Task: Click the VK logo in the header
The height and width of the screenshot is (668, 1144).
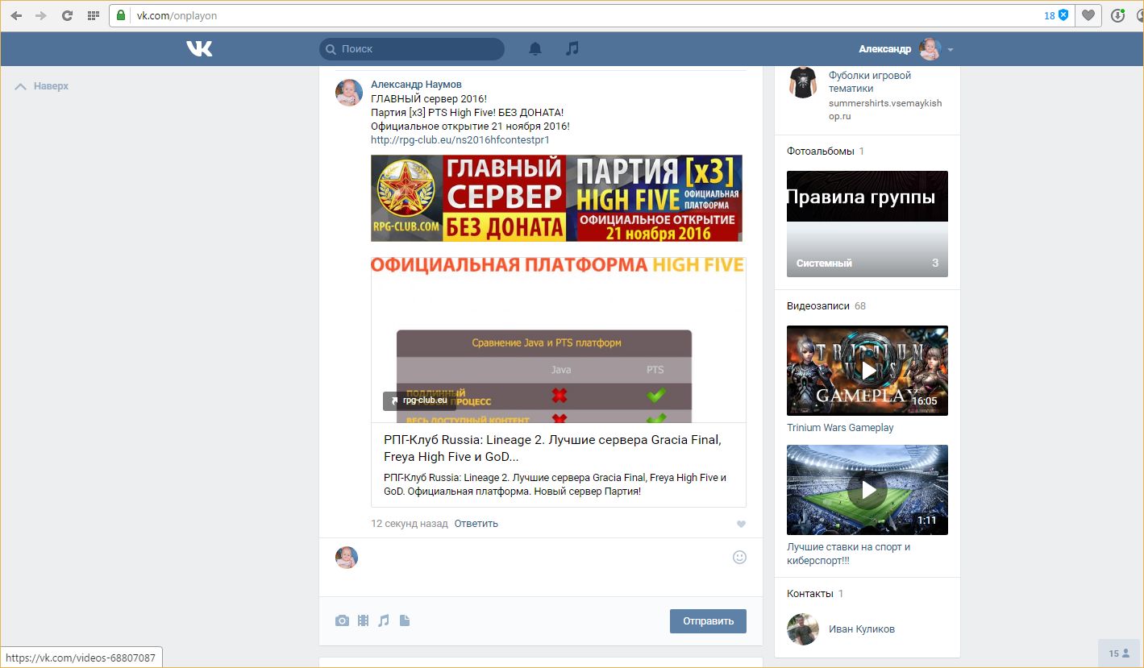Action: tap(199, 49)
